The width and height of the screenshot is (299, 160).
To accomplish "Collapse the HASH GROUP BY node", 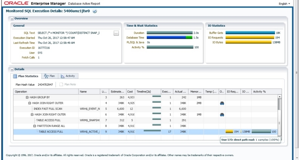I will pos(27,97).
